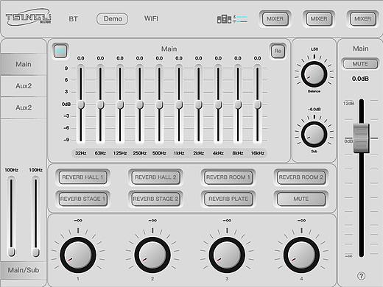Click the 1kHz EQ slider handle
The width and height of the screenshot is (383, 287).
tap(179, 104)
